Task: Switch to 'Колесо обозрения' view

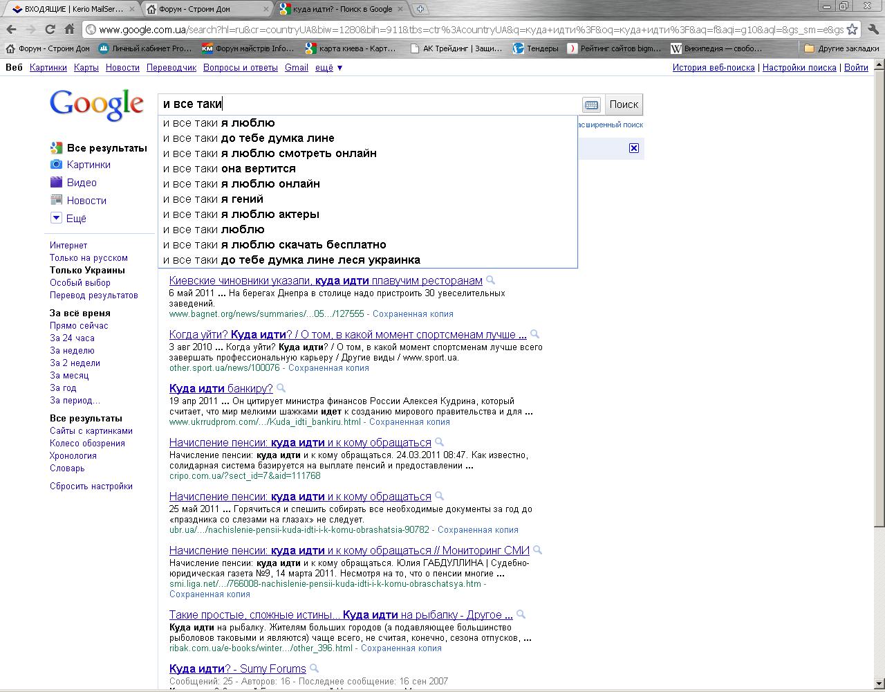Action: pyautogui.click(x=87, y=444)
